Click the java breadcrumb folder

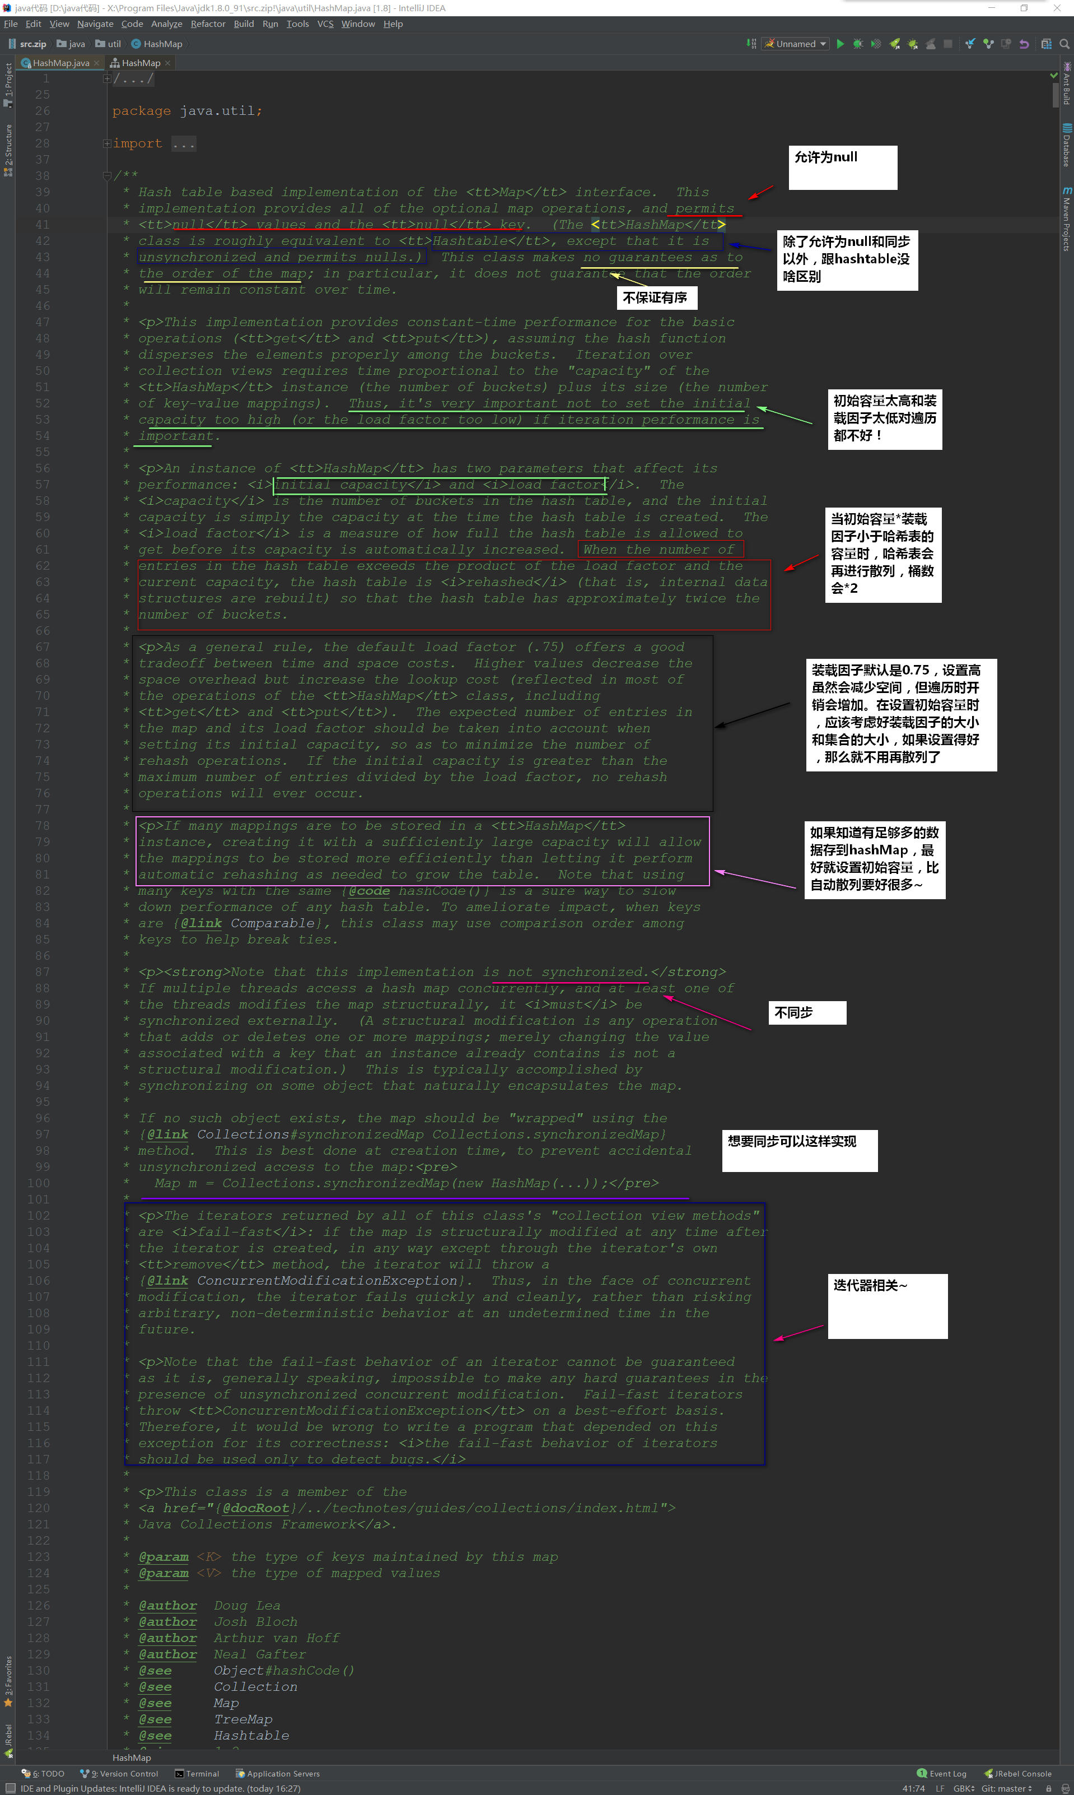[x=71, y=44]
